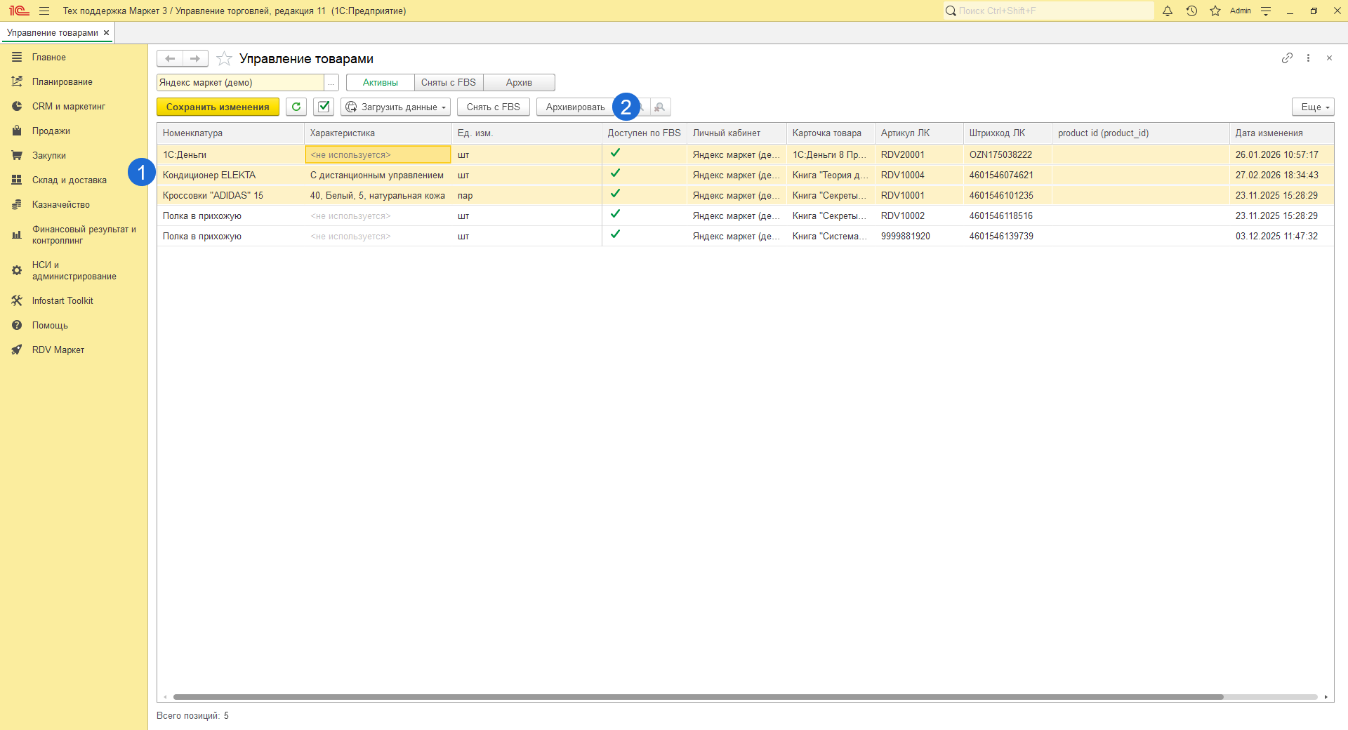Select the Сняты с FBS tab
This screenshot has width=1348, height=730.
pyautogui.click(x=448, y=83)
